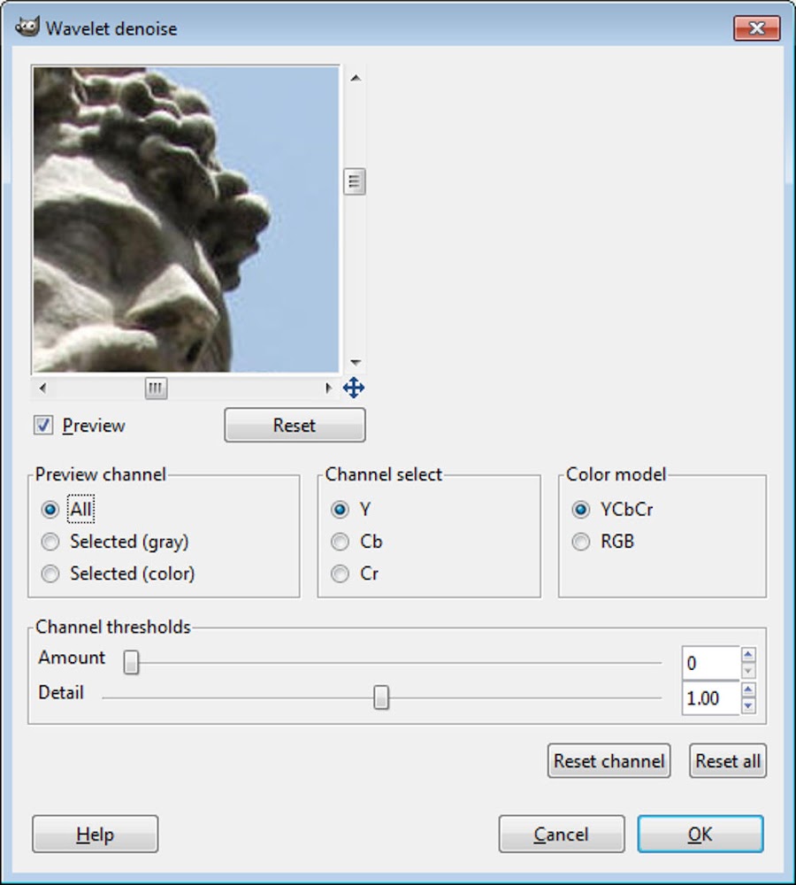Click the Amount value input field

coord(710,663)
